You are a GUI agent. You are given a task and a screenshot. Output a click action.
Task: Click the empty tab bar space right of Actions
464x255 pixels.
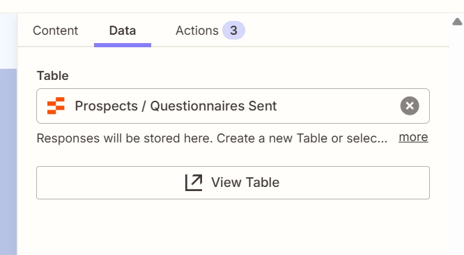tap(346, 31)
